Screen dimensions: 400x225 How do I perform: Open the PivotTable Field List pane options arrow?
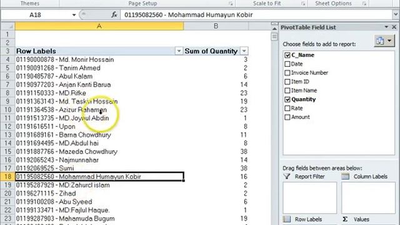(x=386, y=27)
